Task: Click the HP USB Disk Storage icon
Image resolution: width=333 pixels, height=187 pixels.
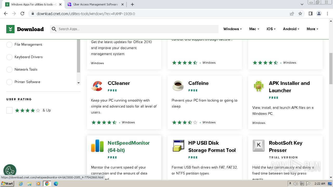Action: (178, 146)
